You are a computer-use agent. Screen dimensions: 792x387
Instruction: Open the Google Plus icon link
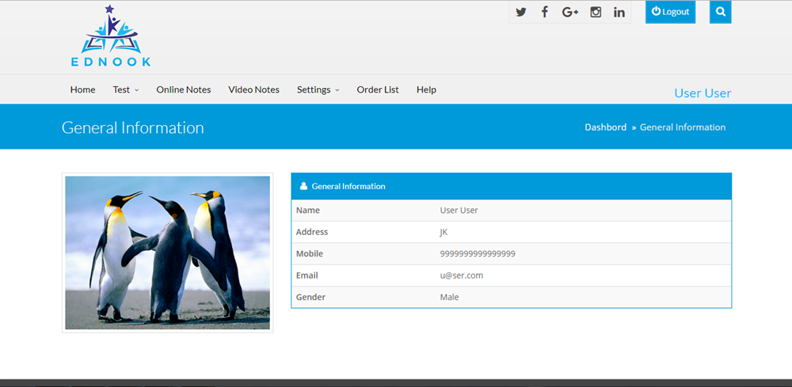coord(570,12)
